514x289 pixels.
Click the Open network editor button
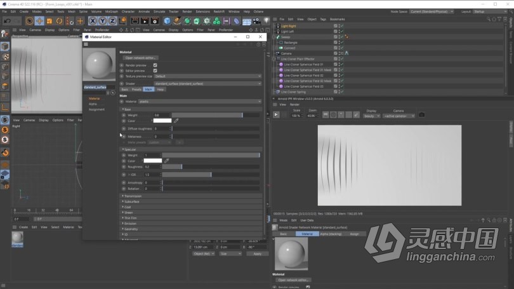click(x=140, y=58)
